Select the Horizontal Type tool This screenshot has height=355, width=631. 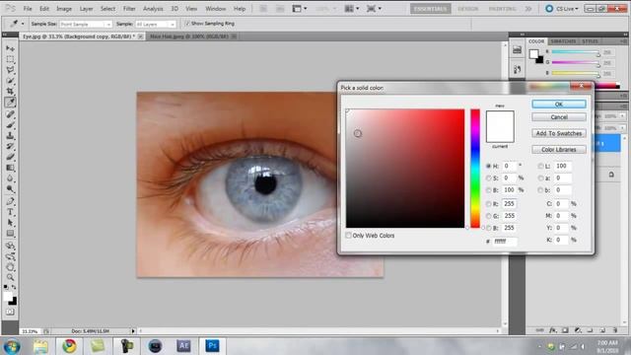(10, 212)
